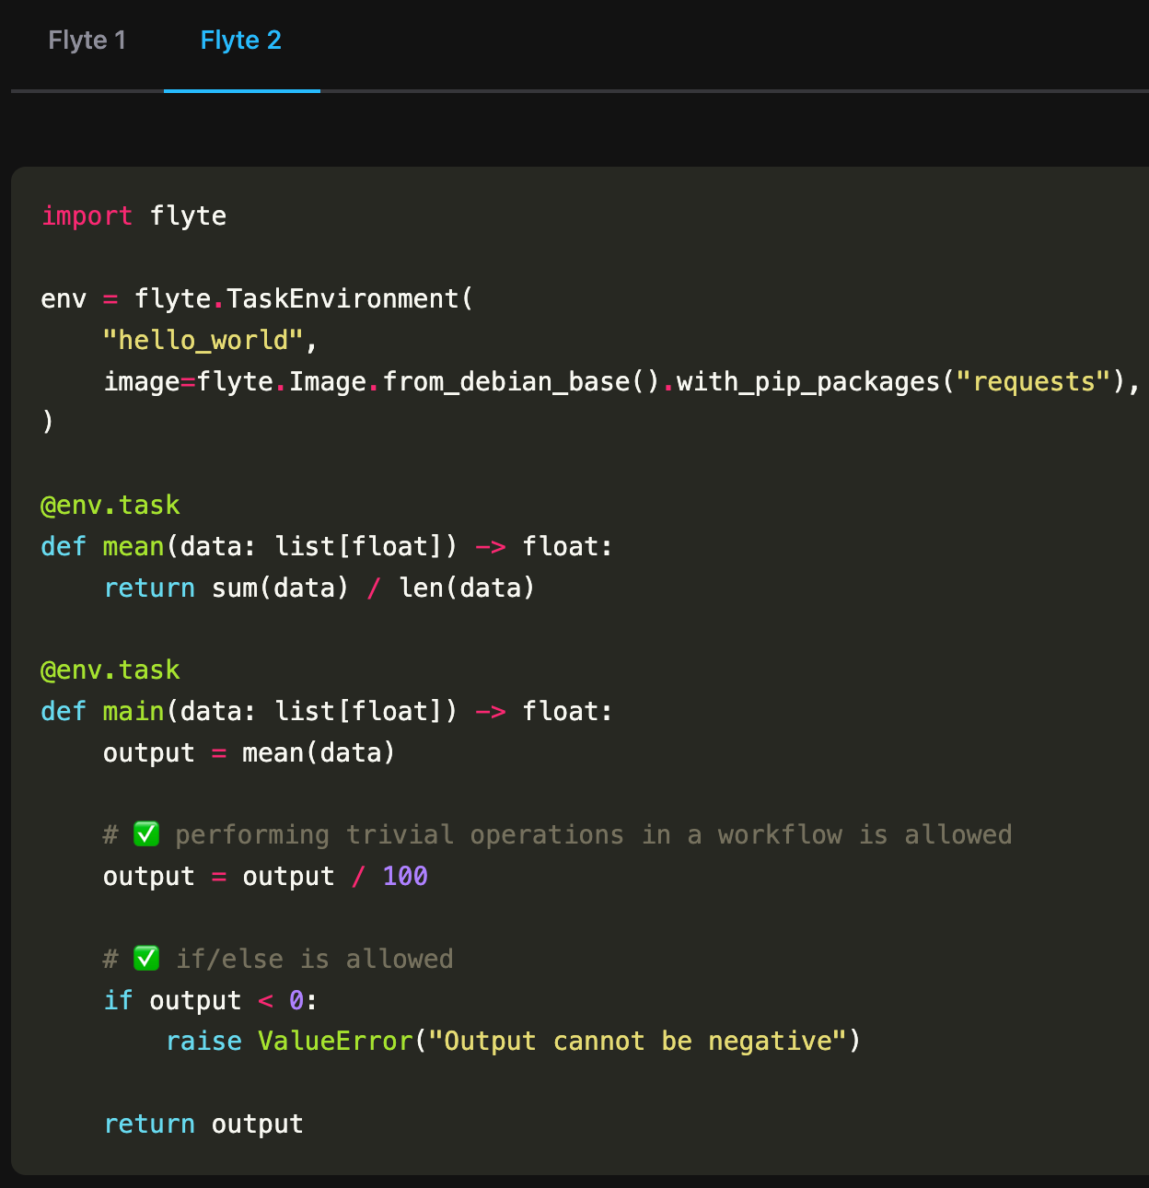Click the "hello_world" string
Image resolution: width=1149 pixels, height=1188 pixels.
[x=203, y=341]
